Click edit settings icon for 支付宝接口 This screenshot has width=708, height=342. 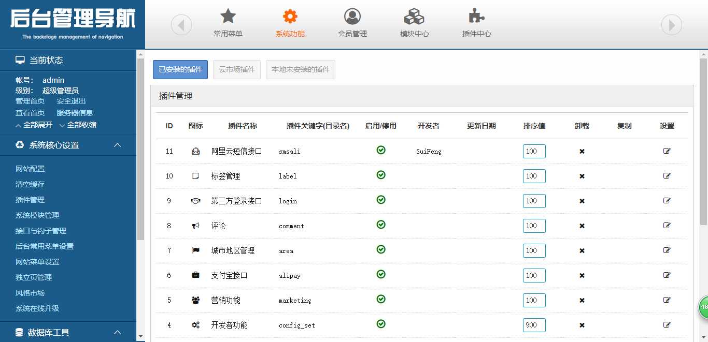pyautogui.click(x=667, y=275)
